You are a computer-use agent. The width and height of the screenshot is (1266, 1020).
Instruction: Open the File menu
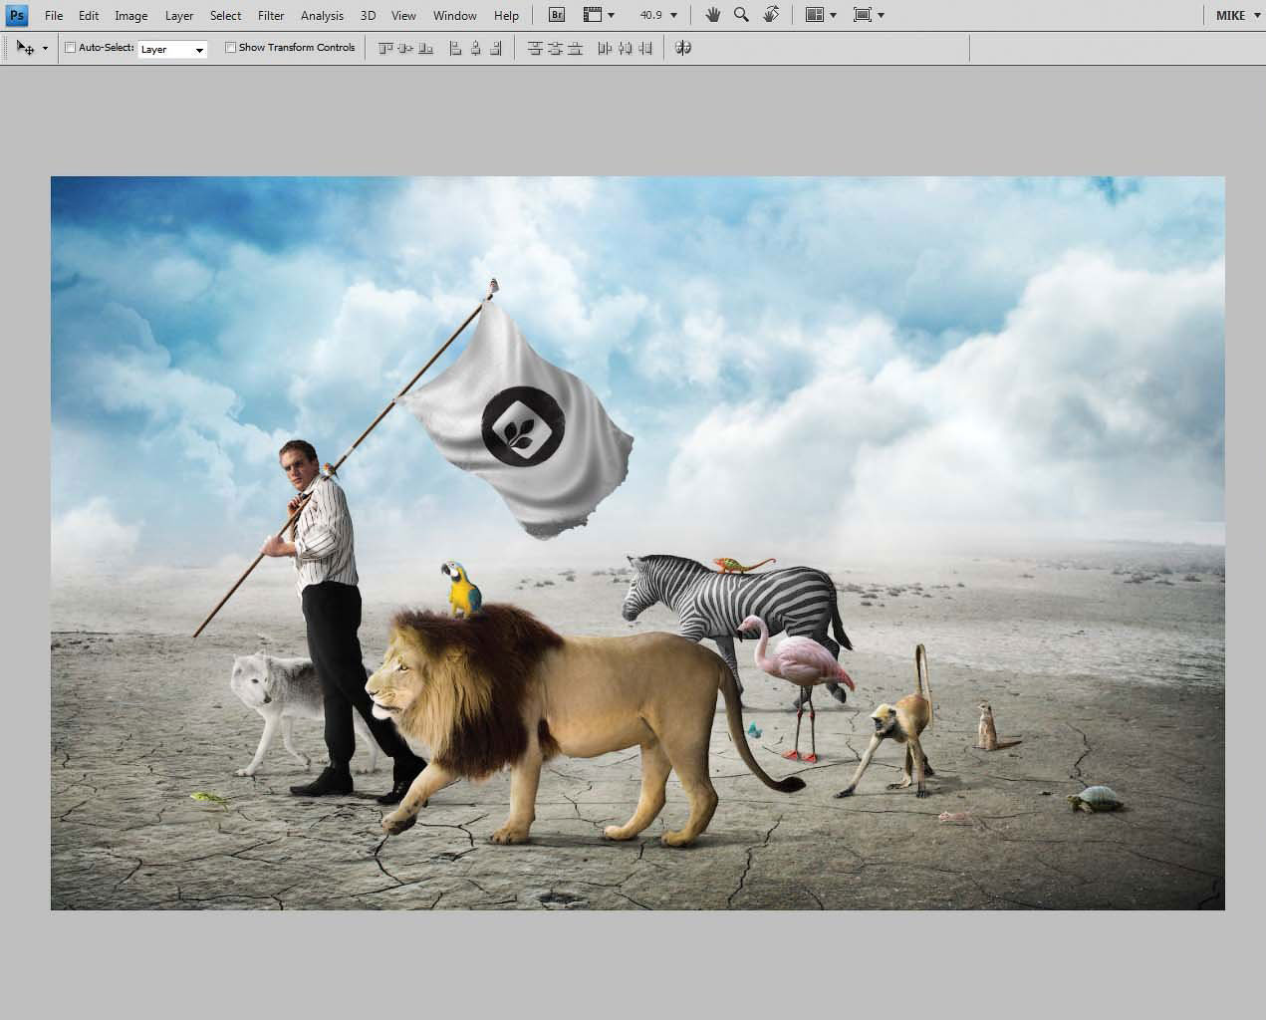pyautogui.click(x=54, y=15)
